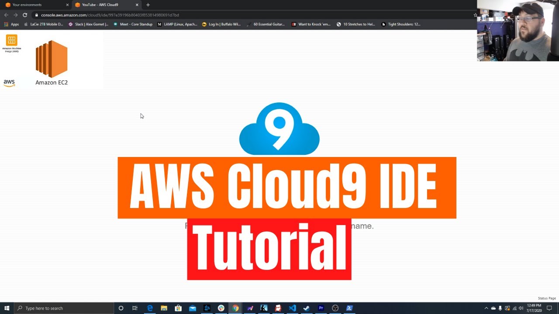Open Microsoft Store from the taskbar
The image size is (559, 314).
coord(178,308)
